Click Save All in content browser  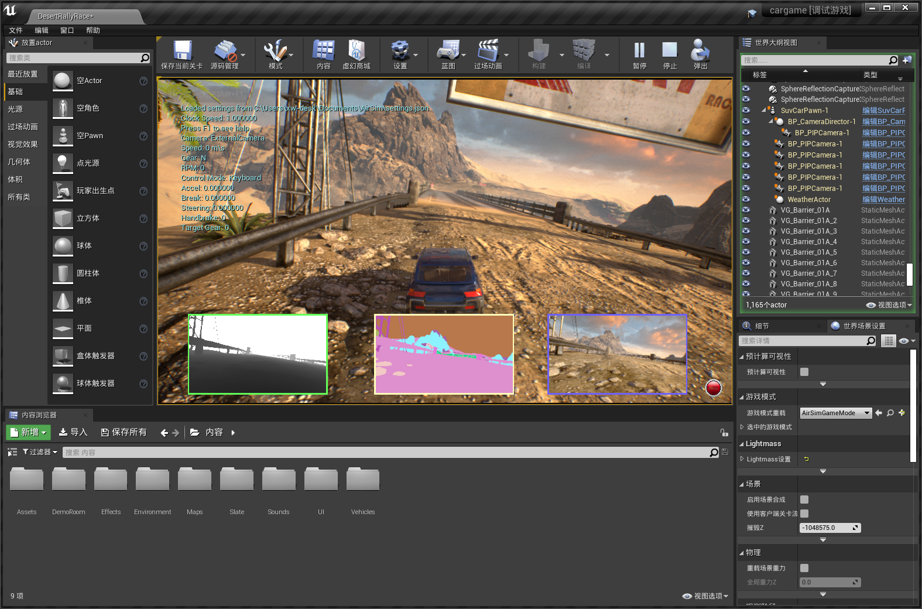click(124, 432)
